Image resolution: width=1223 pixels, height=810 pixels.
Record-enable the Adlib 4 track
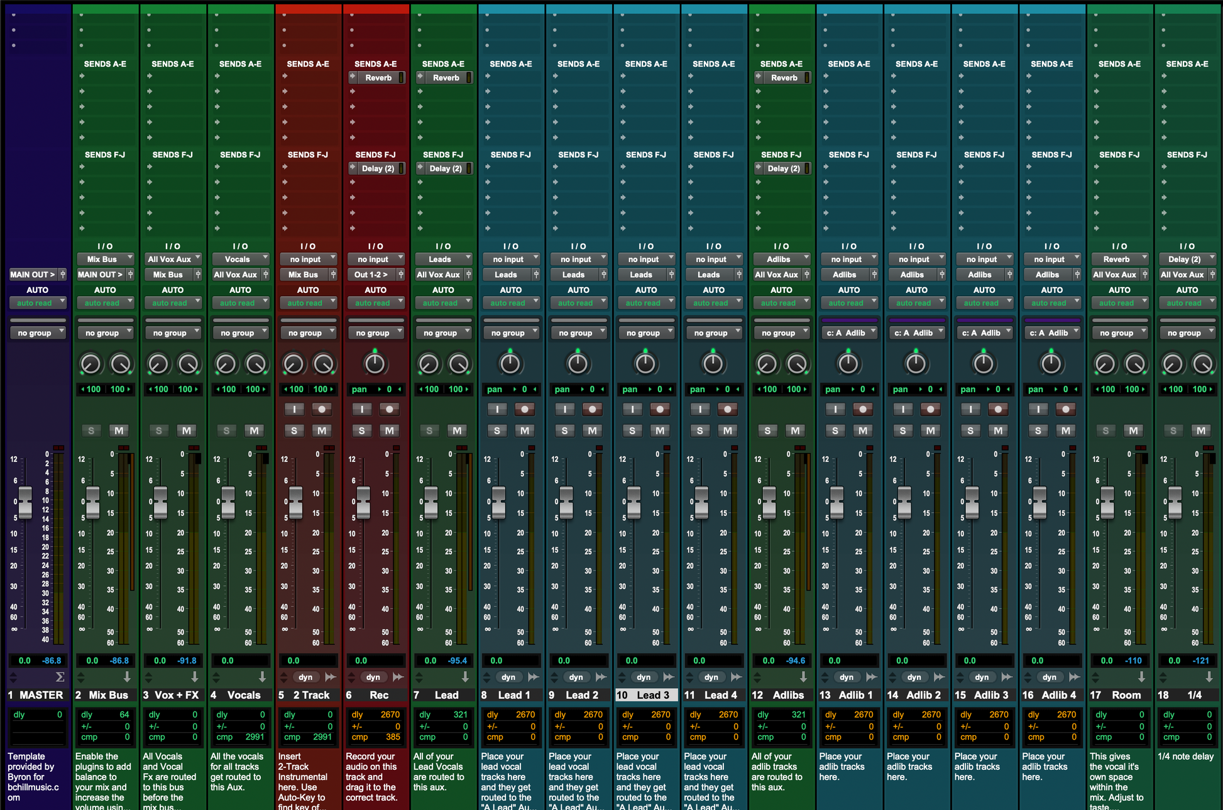click(x=1065, y=410)
